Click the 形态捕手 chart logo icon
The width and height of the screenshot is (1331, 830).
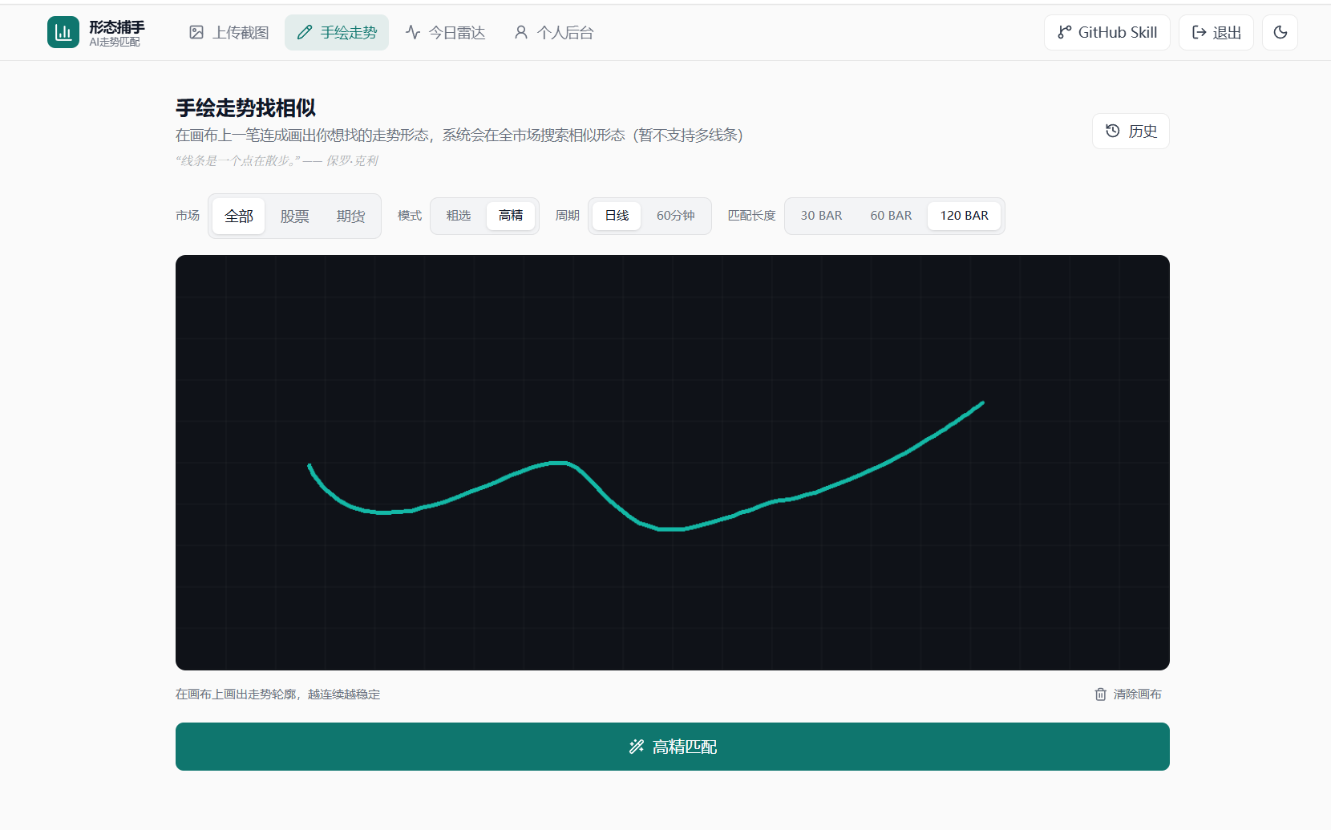63,32
